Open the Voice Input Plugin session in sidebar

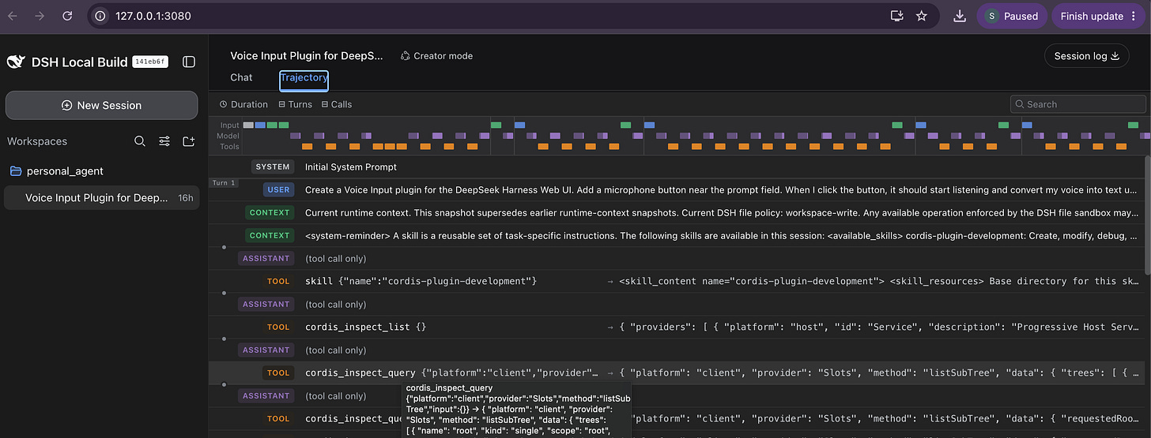[x=101, y=197]
